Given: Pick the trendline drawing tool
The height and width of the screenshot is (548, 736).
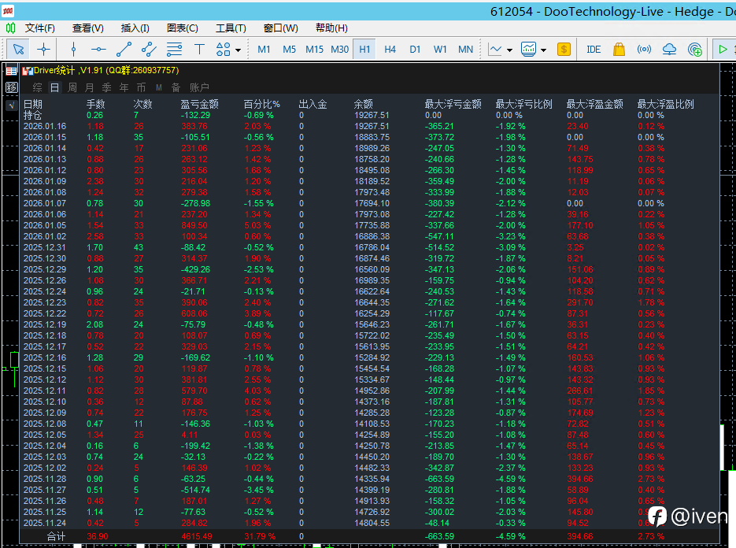Looking at the screenshot, I should coord(124,49).
